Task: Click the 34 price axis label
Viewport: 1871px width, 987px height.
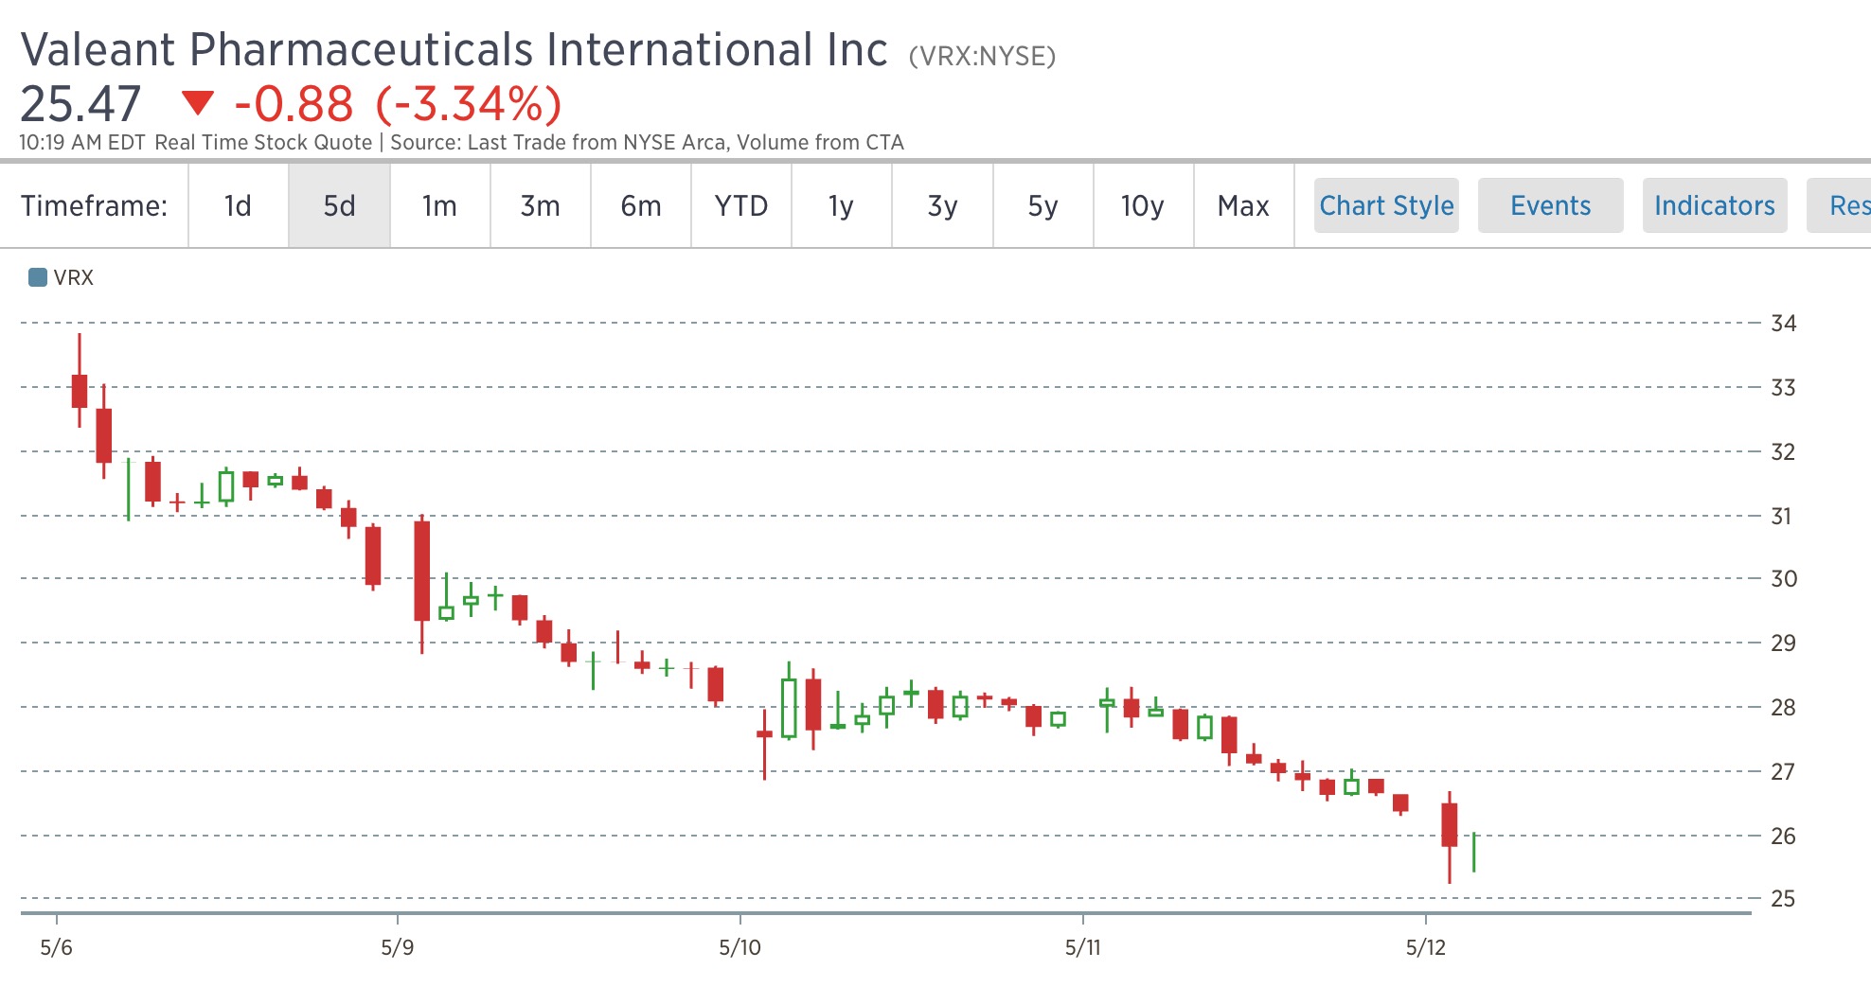Action: click(1784, 324)
